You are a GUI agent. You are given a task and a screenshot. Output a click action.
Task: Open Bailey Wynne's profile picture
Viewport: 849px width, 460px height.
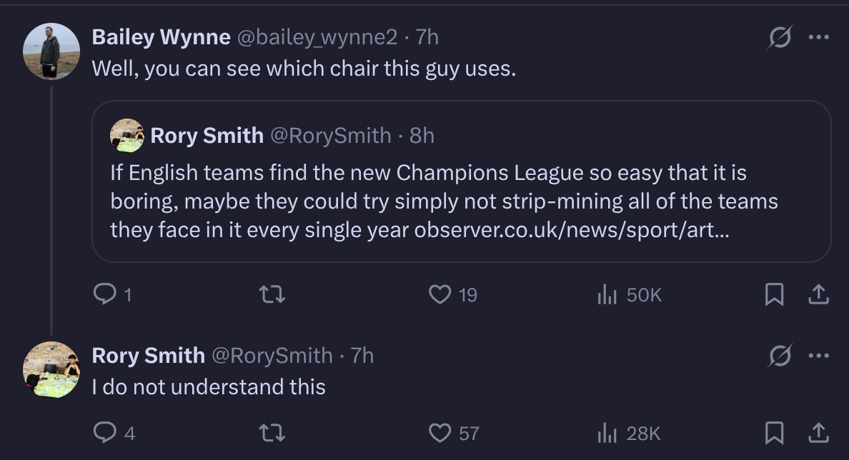click(51, 51)
